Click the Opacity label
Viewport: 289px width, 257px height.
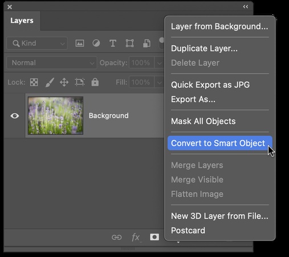(113, 63)
